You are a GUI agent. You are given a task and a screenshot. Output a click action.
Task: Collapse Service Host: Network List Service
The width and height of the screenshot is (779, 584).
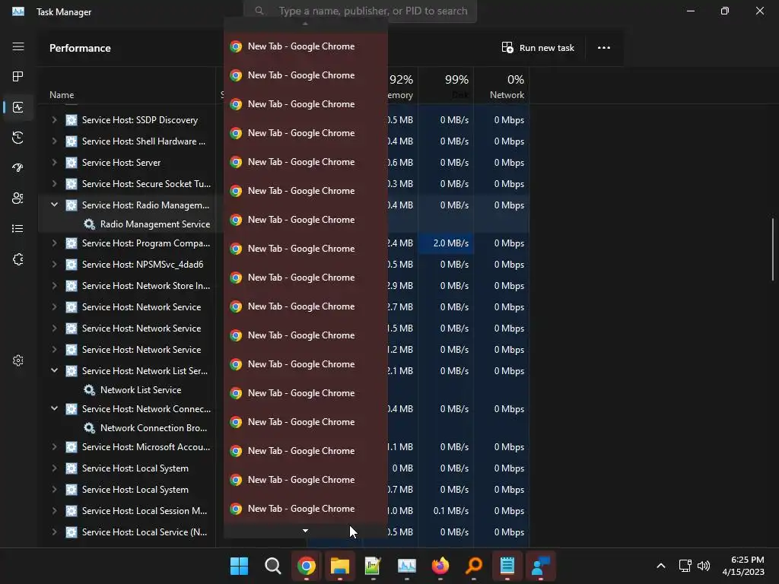tap(54, 370)
